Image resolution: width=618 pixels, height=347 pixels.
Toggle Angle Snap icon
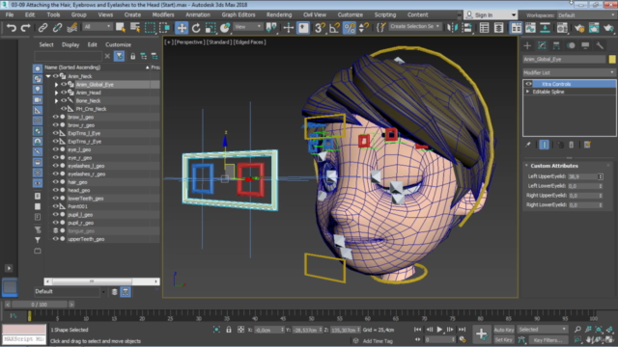click(334, 28)
